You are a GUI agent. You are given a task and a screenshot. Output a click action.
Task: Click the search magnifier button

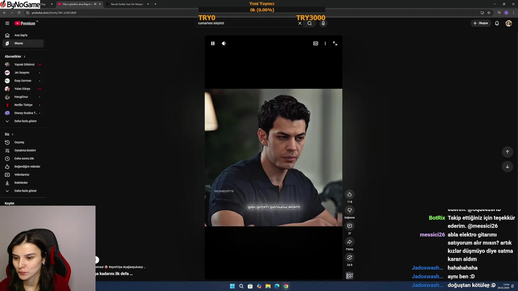pyautogui.click(x=310, y=23)
